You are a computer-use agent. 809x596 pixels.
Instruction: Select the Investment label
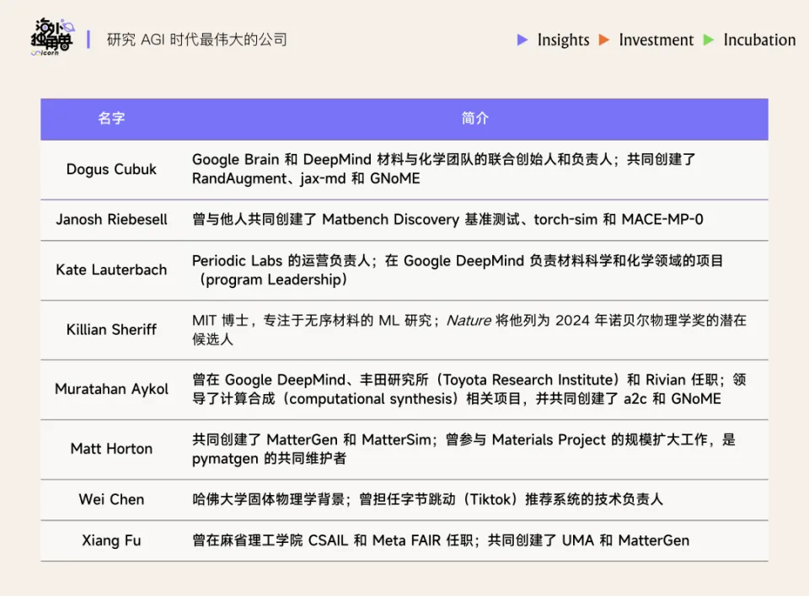point(656,40)
